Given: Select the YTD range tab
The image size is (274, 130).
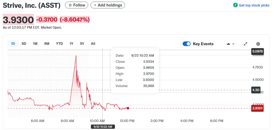Looking at the screenshot, I should (x=59, y=44).
